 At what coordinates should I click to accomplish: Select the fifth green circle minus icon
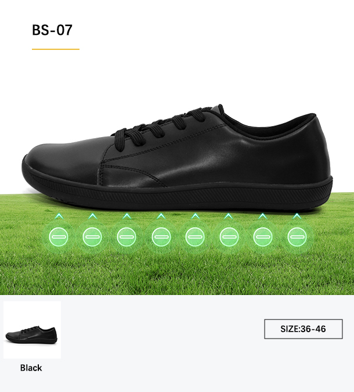[195, 237]
